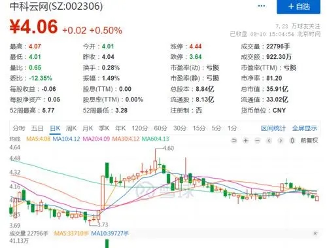Image resolution: width=327 pixels, height=248 pixels.
Task: Open the 前复权 adjustment dropdown
Action: point(309,141)
